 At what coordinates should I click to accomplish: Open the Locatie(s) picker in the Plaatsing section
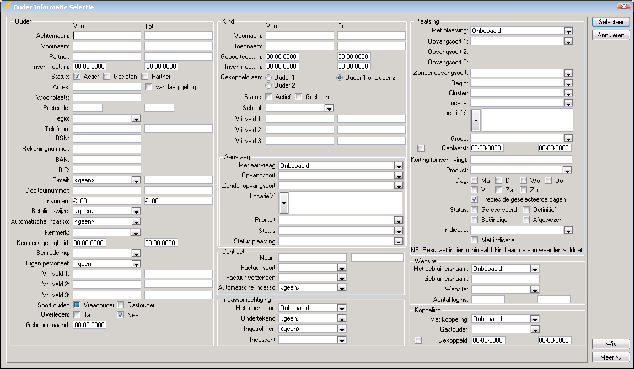pos(476,120)
